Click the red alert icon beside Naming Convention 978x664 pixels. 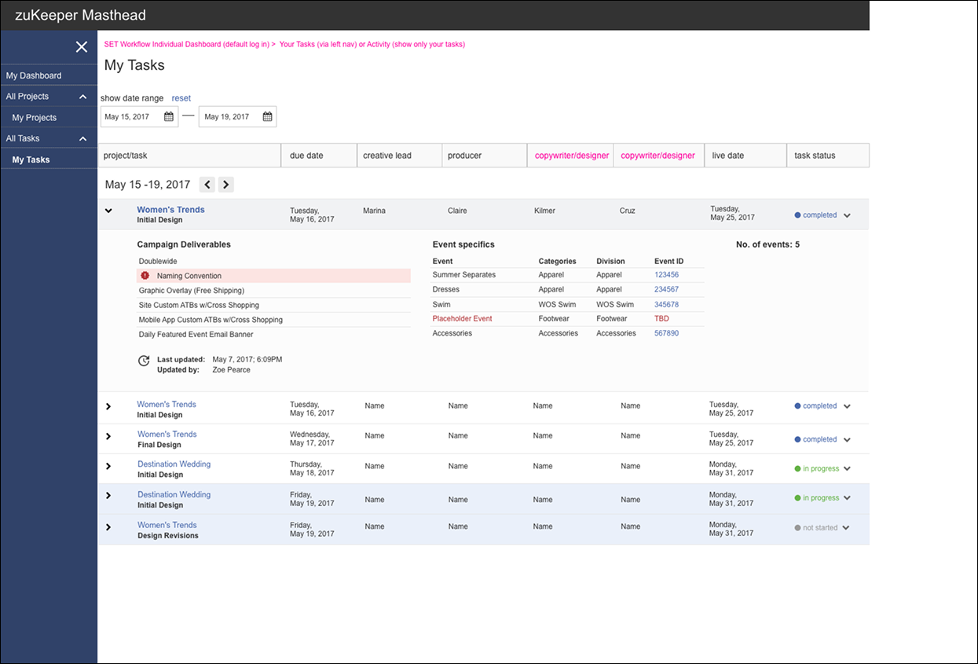(x=145, y=276)
